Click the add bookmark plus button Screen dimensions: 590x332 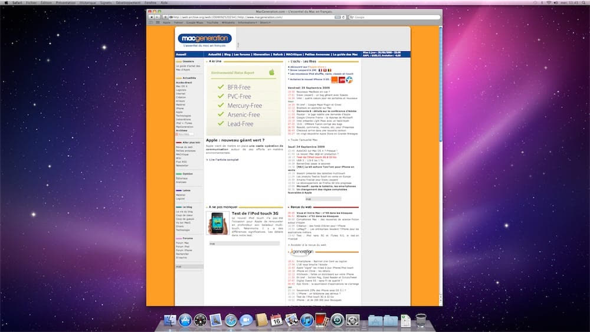point(165,17)
